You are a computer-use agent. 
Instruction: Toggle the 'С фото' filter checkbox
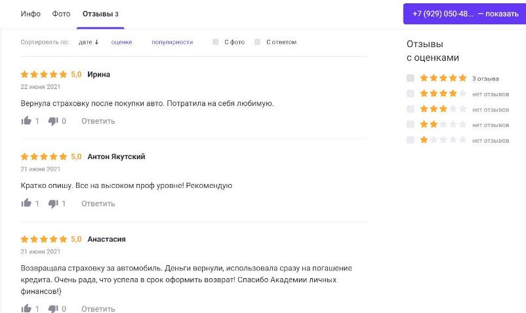[x=215, y=42]
